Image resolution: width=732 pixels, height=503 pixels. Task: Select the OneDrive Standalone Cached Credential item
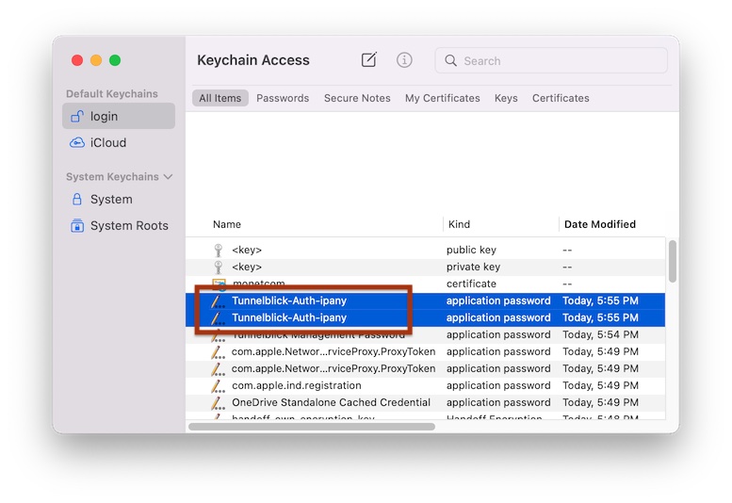pyautogui.click(x=425, y=402)
